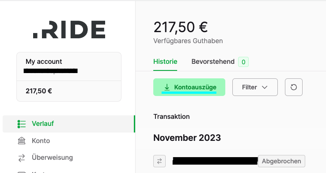The height and width of the screenshot is (173, 326).
Task: Click the Konto bank building icon
Action: tap(22, 141)
